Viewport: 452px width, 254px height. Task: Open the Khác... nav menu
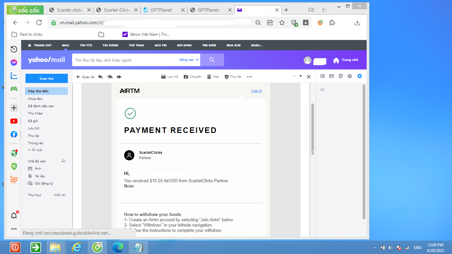257,45
